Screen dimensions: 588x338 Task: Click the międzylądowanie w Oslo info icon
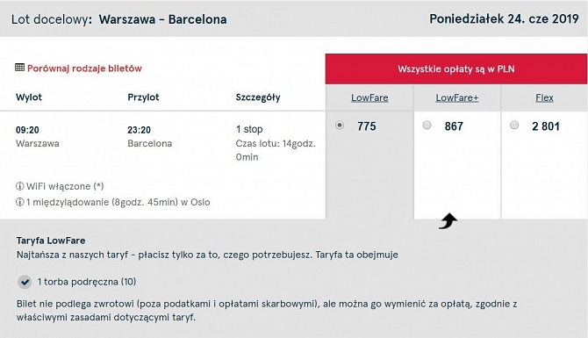[19, 202]
